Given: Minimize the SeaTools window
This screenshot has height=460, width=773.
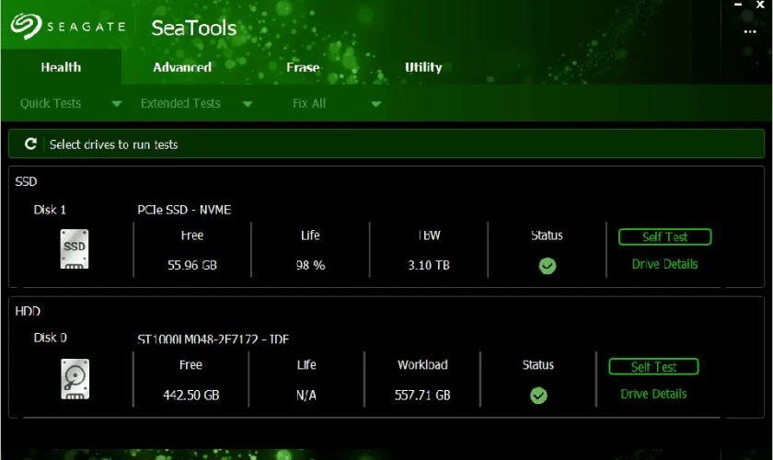Looking at the screenshot, I should [738, 5].
